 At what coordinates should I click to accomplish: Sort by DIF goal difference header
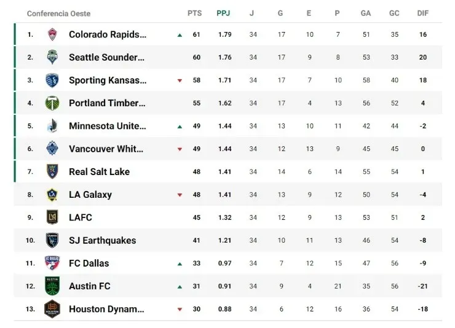(423, 13)
